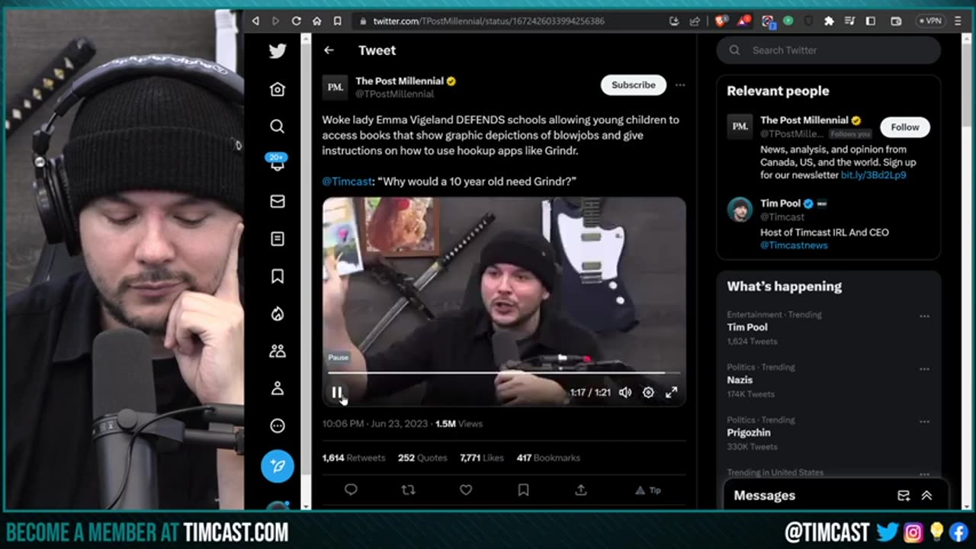View the 252 Quotes list
The image size is (976, 549).
(x=422, y=457)
